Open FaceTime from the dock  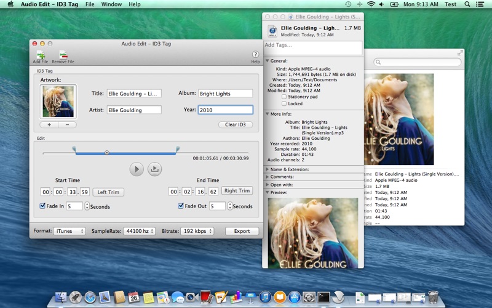[x=192, y=297]
